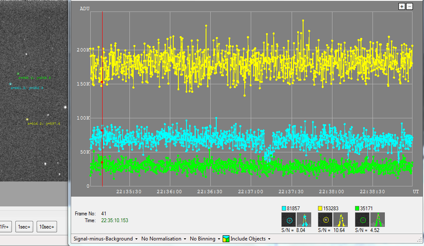Screen dimensions: 424x246
Task: Click the green star PSF profile thumbnail
Action: click(x=378, y=220)
